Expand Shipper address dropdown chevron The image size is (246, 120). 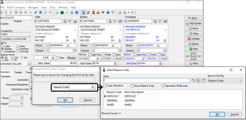point(120,30)
